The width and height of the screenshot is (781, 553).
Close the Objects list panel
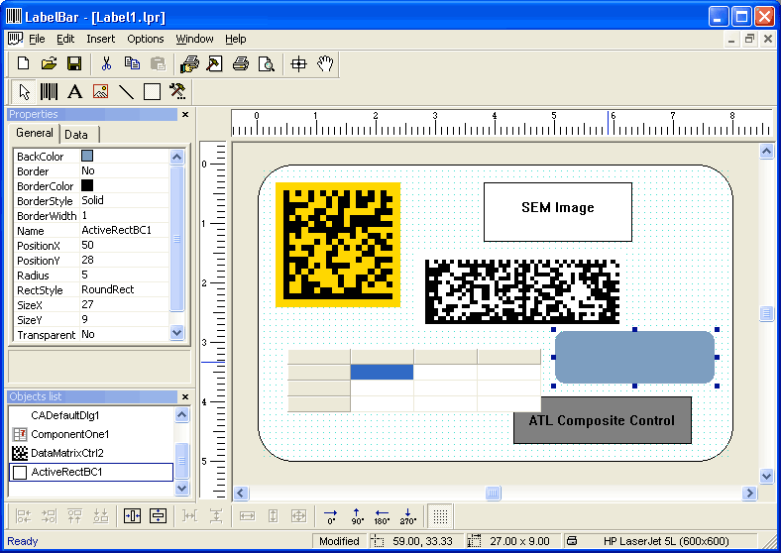[185, 397]
